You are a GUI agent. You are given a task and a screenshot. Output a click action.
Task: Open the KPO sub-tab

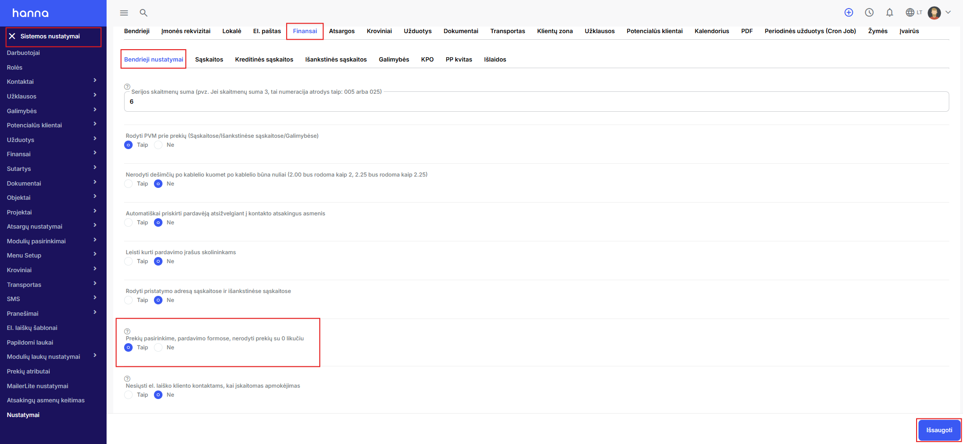pos(427,60)
